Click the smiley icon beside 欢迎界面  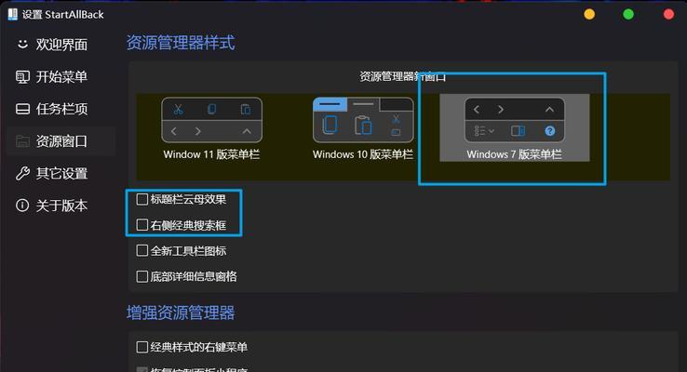click(x=22, y=45)
